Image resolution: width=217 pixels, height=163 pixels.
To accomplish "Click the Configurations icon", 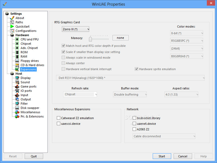I will [x=12, y=31].
